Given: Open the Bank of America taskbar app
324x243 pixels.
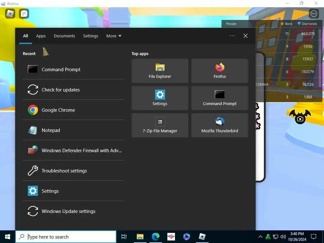Looking at the screenshot, I should tap(171, 237).
